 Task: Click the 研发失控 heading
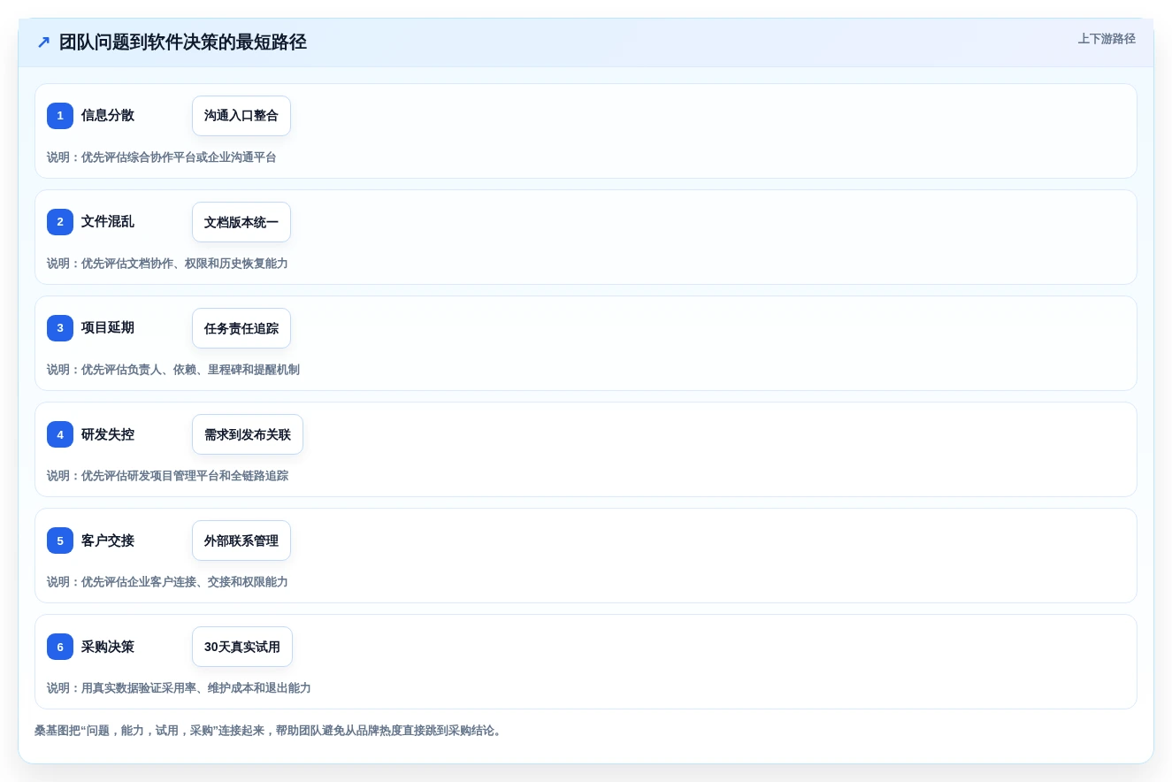coord(108,433)
